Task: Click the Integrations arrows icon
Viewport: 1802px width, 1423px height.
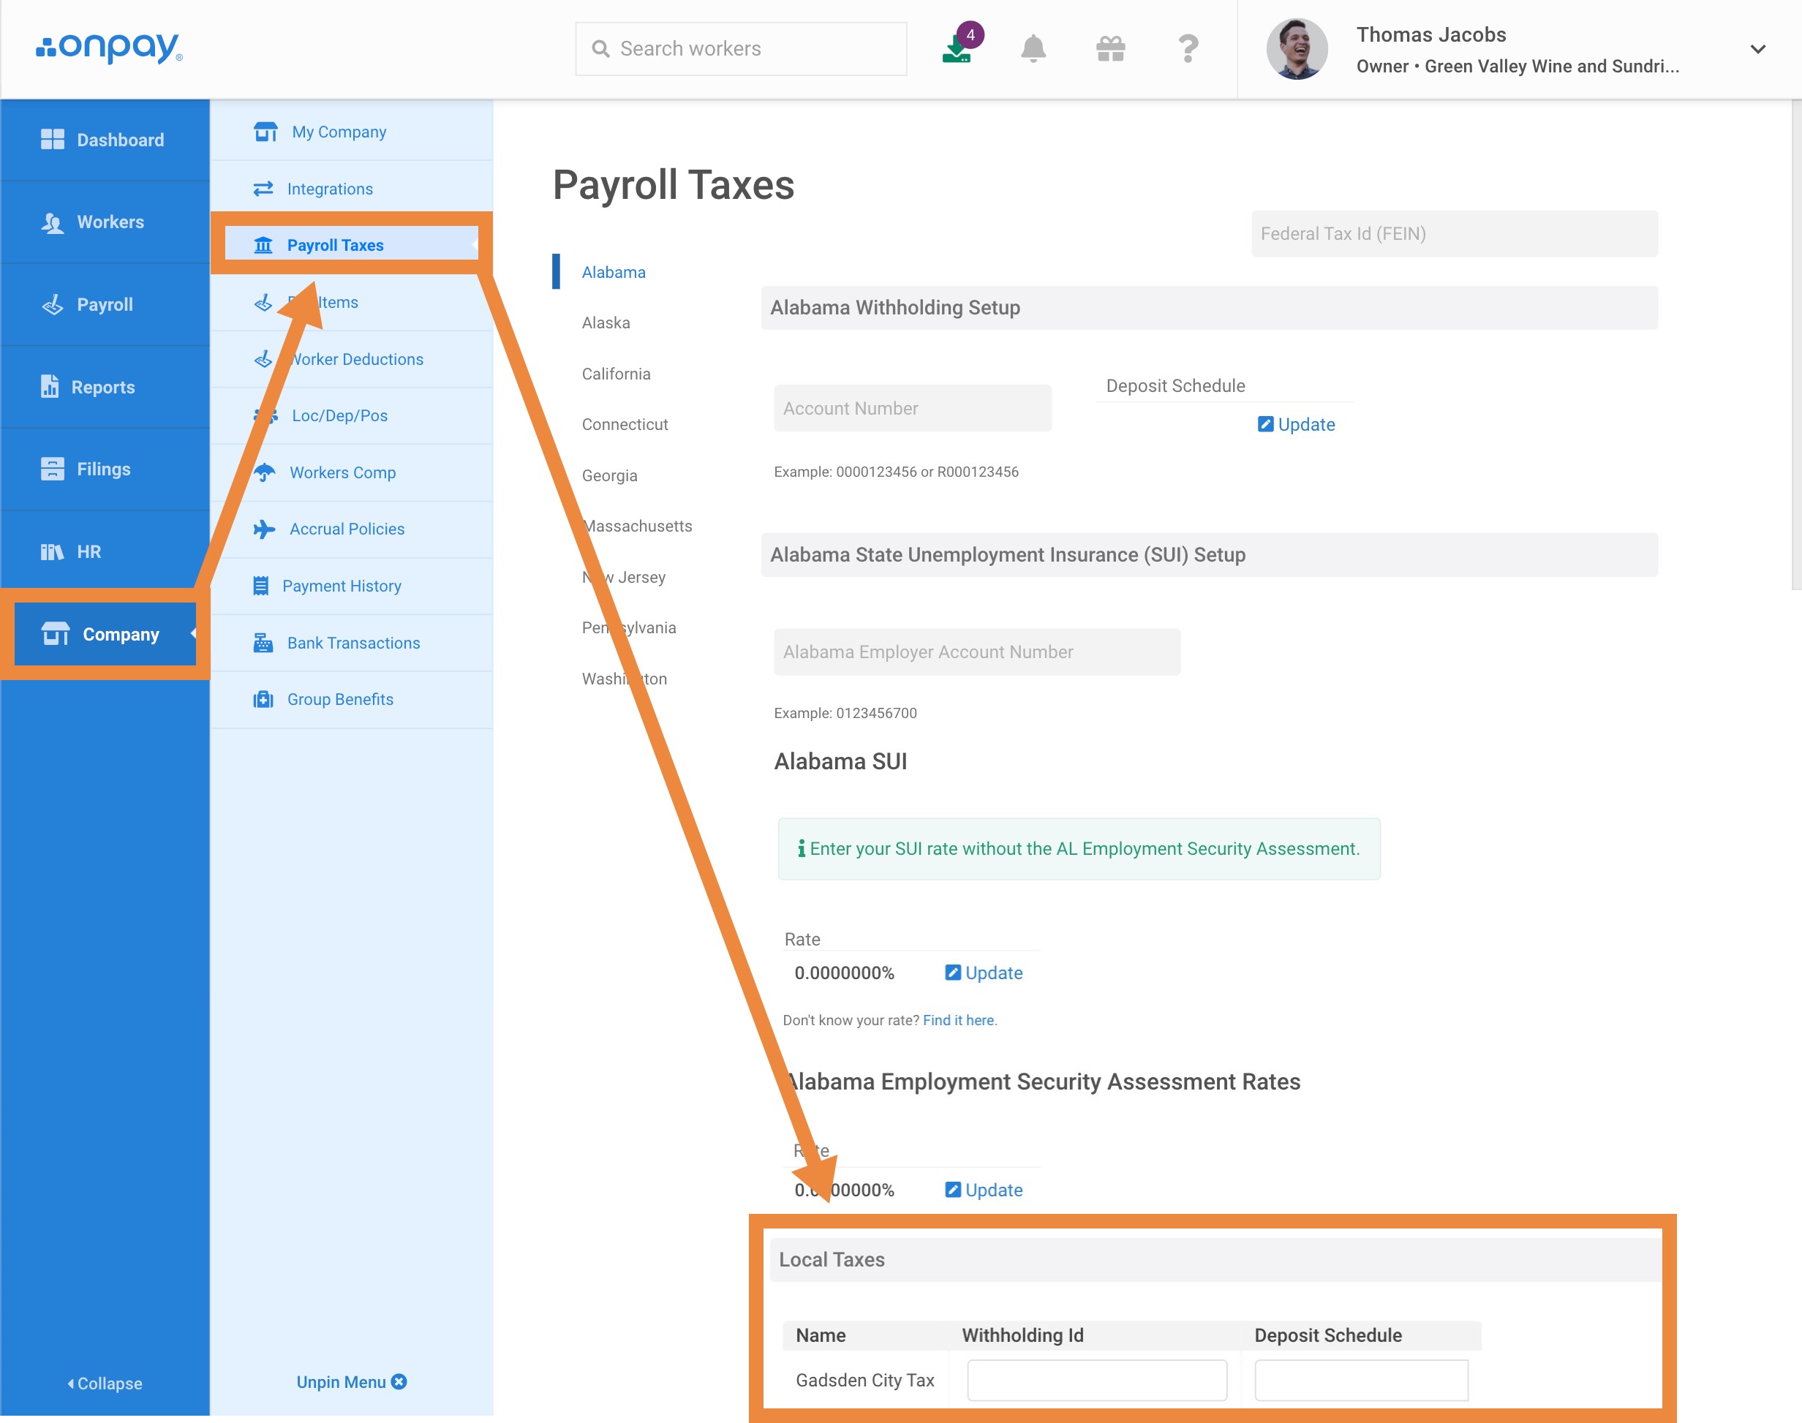Action: click(263, 188)
